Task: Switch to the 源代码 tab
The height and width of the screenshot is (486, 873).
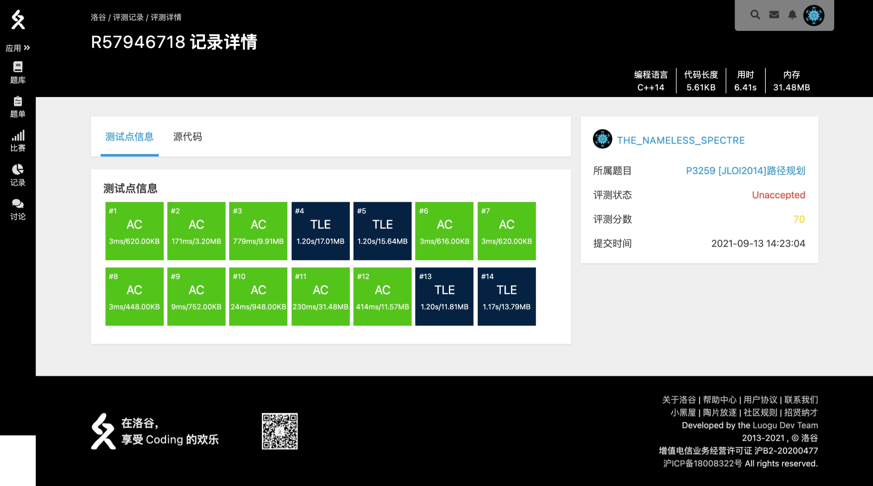Action: click(187, 137)
